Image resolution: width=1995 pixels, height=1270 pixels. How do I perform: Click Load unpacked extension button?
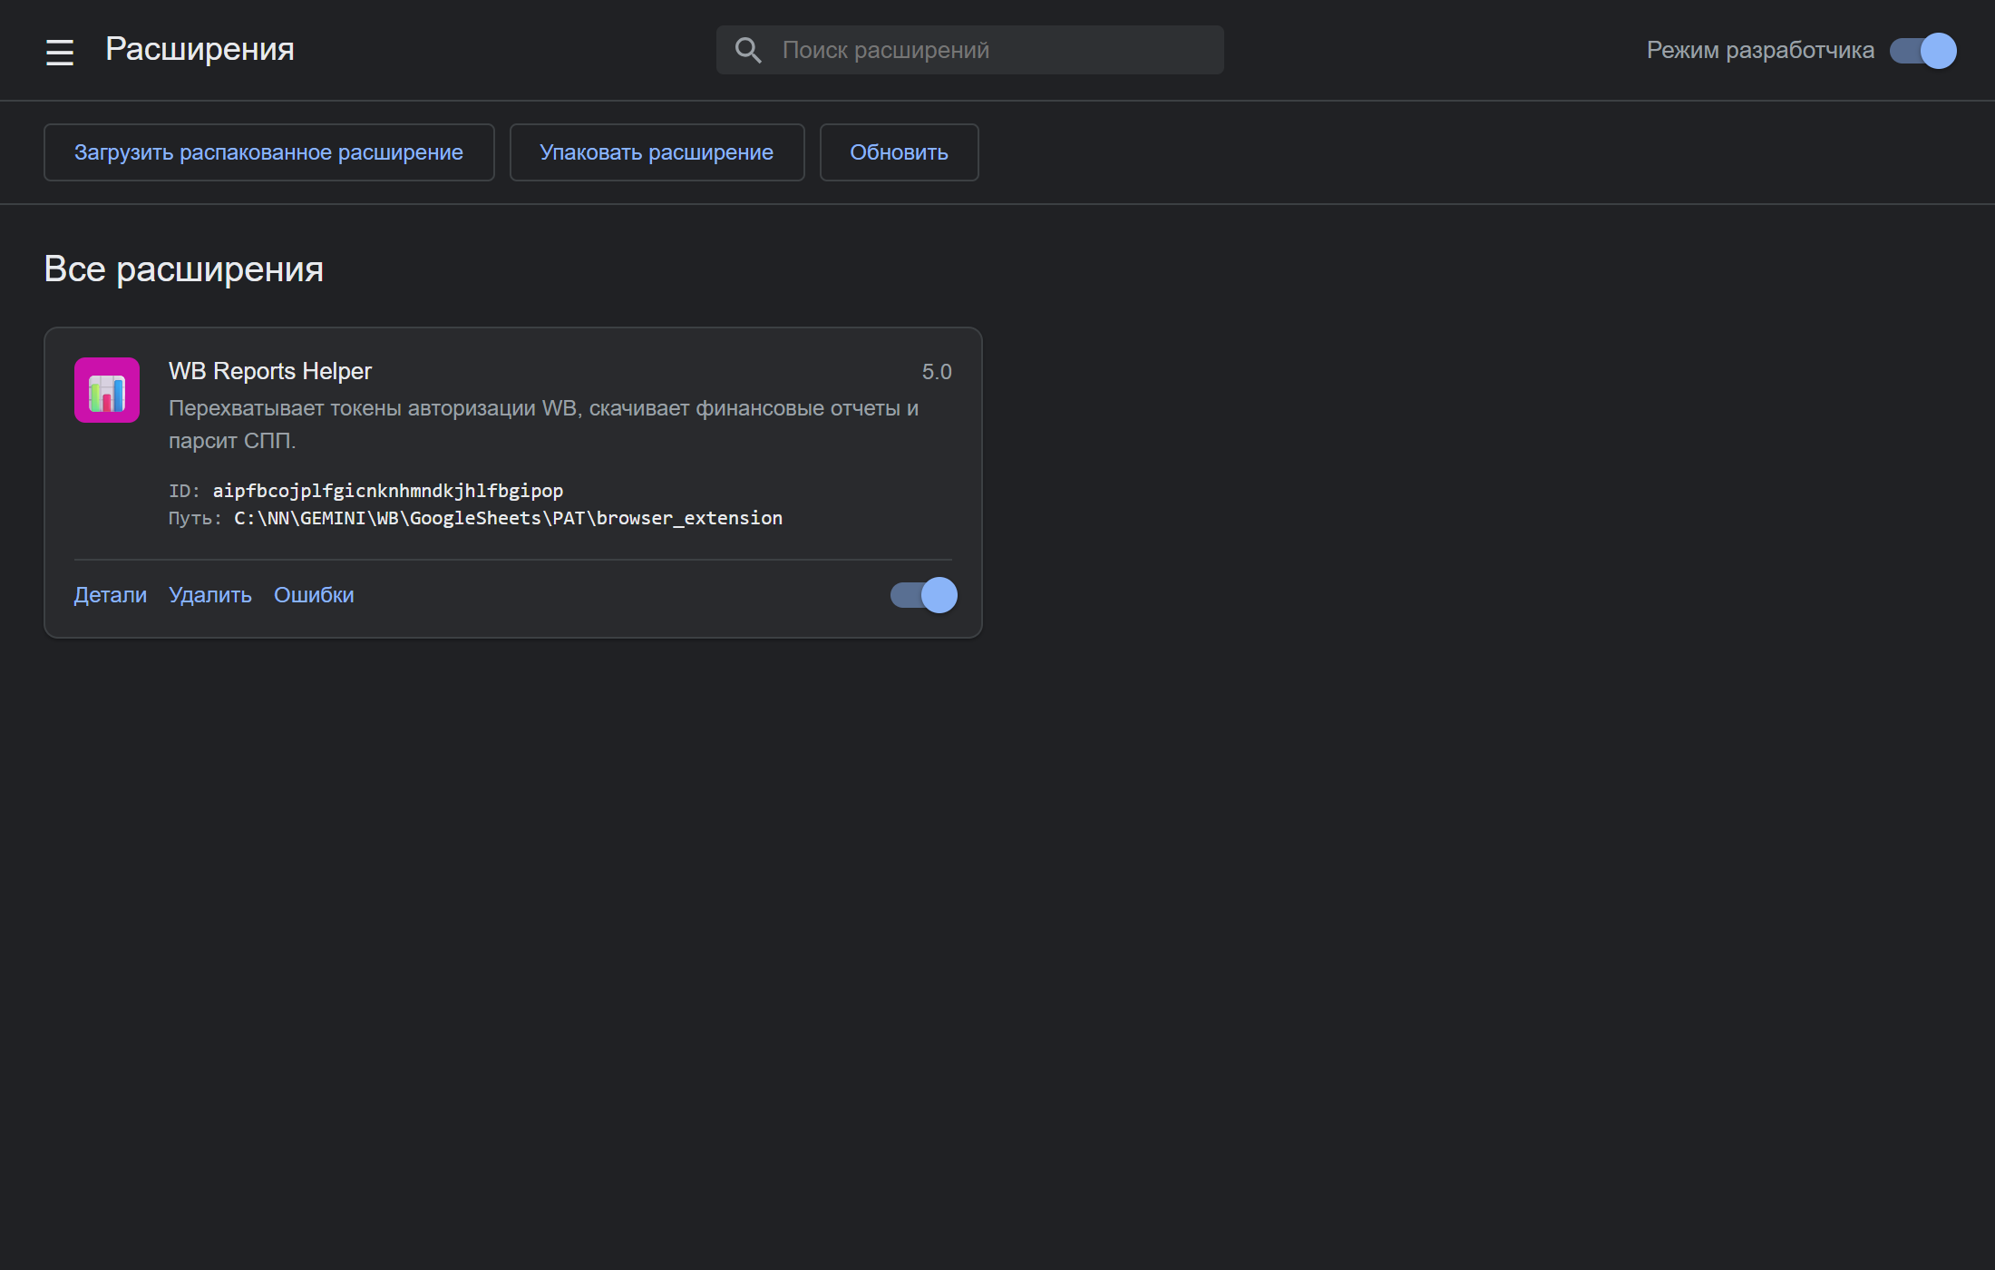tap(269, 152)
